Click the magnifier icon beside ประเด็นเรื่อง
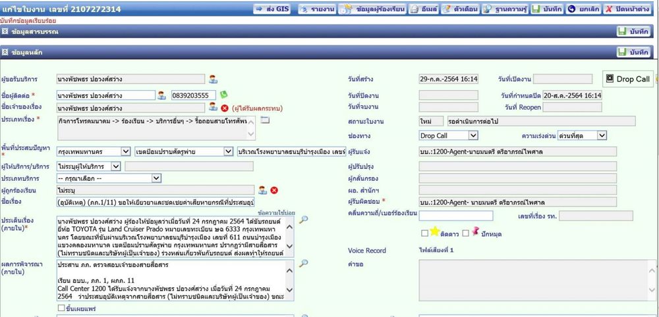This screenshot has width=659, height=317. [303, 219]
